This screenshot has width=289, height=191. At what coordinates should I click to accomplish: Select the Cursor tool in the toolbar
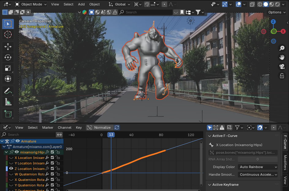click(x=8, y=34)
